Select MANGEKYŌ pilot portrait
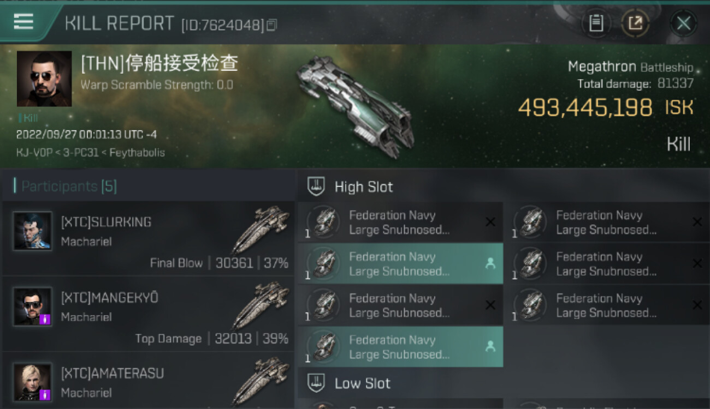 tap(33, 306)
